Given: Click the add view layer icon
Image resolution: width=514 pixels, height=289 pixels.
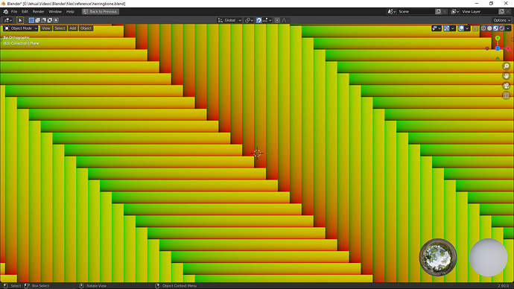Looking at the screenshot, I should 501,11.
